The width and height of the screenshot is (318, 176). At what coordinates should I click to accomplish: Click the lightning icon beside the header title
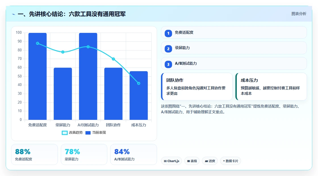[x=14, y=14]
